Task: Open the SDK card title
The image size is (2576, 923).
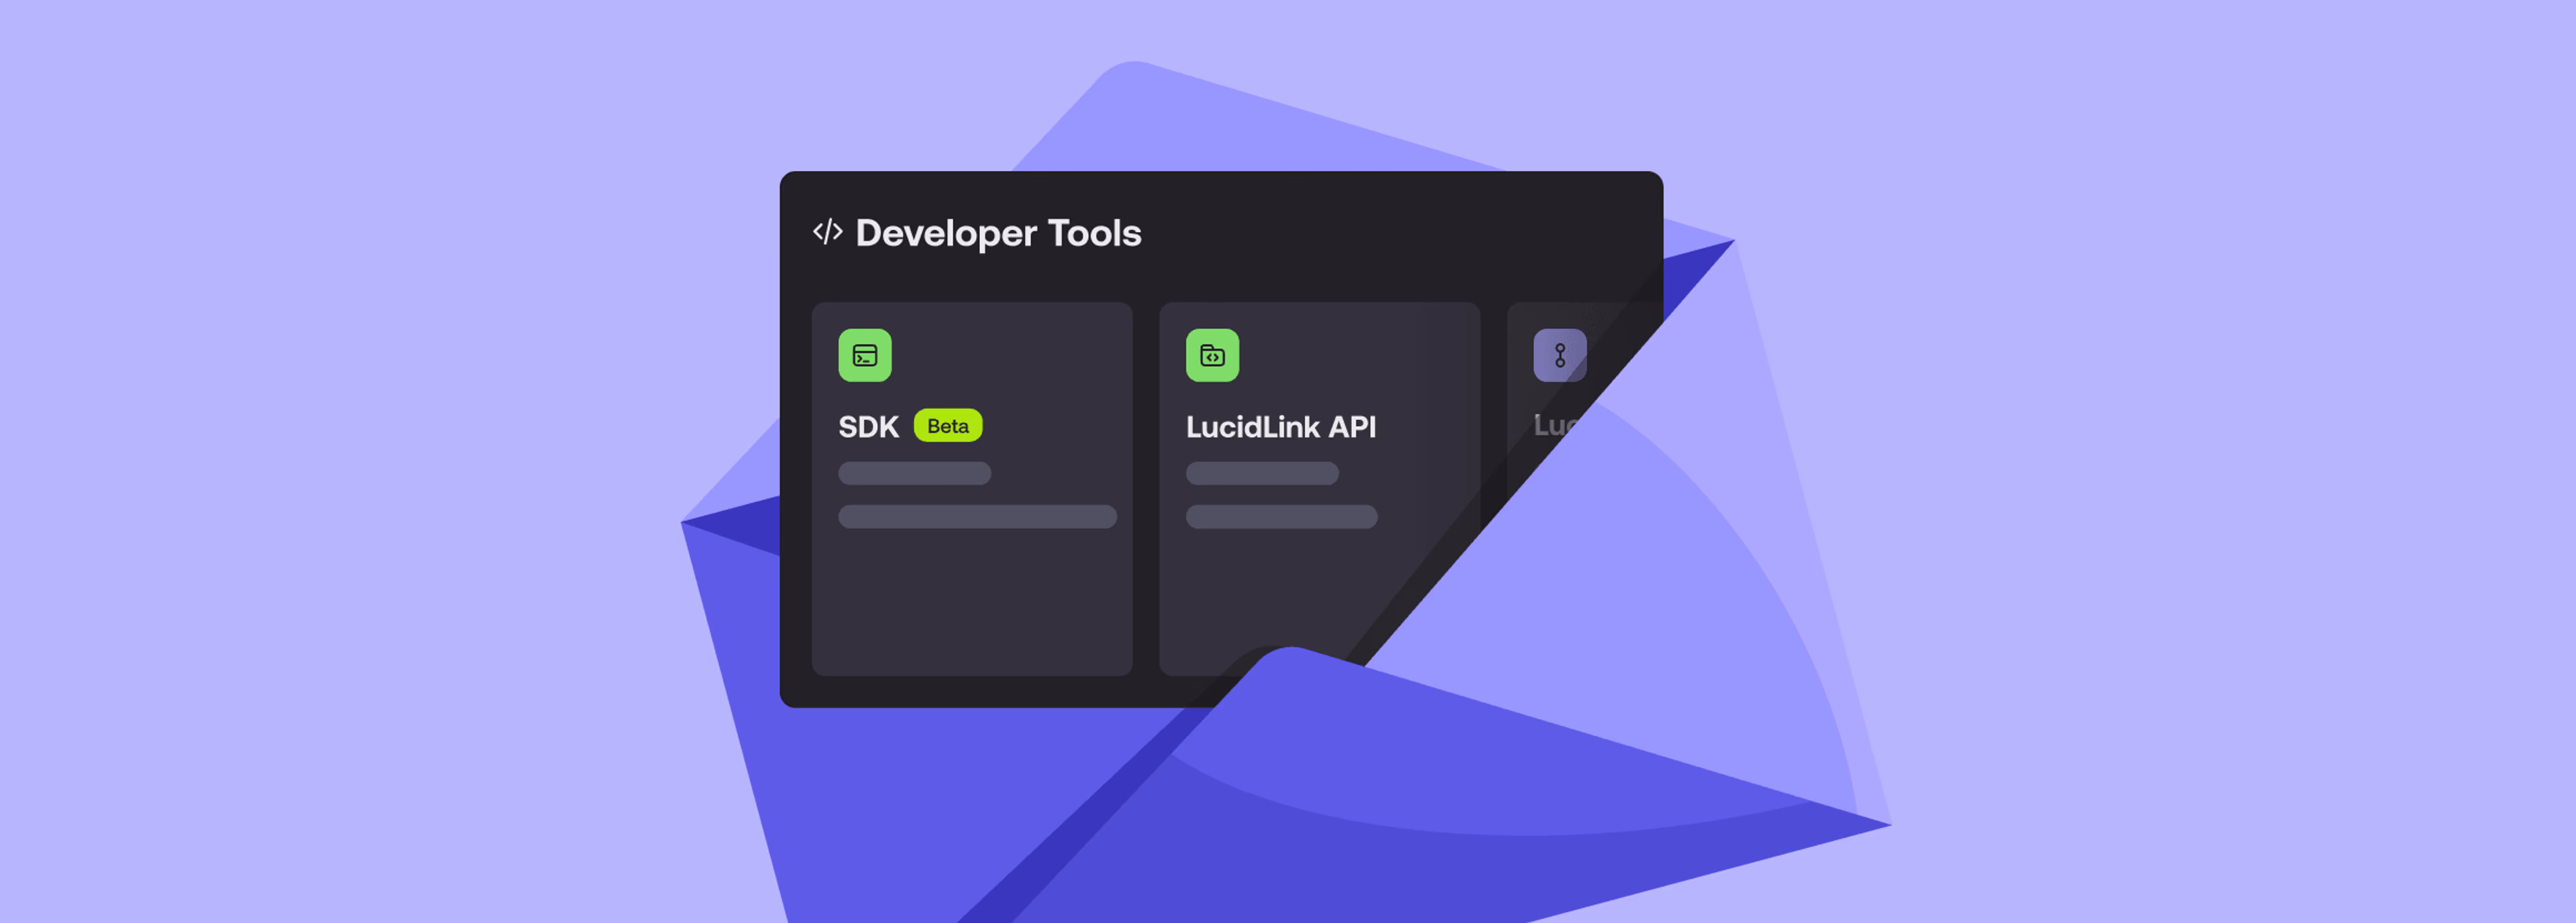Action: pyautogui.click(x=868, y=426)
